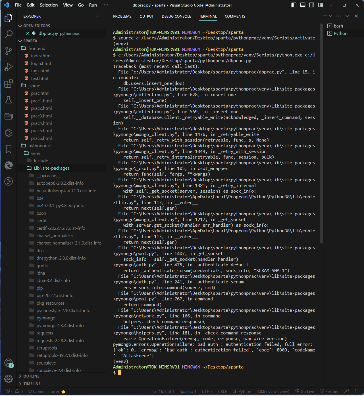Click Ln 16, Col 1 status item

pyautogui.click(x=164, y=391)
